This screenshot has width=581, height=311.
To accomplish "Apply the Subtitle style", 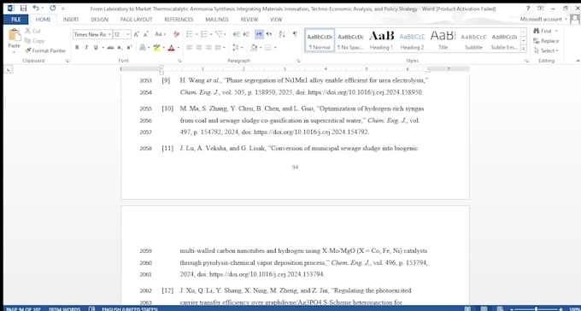I will (x=473, y=40).
